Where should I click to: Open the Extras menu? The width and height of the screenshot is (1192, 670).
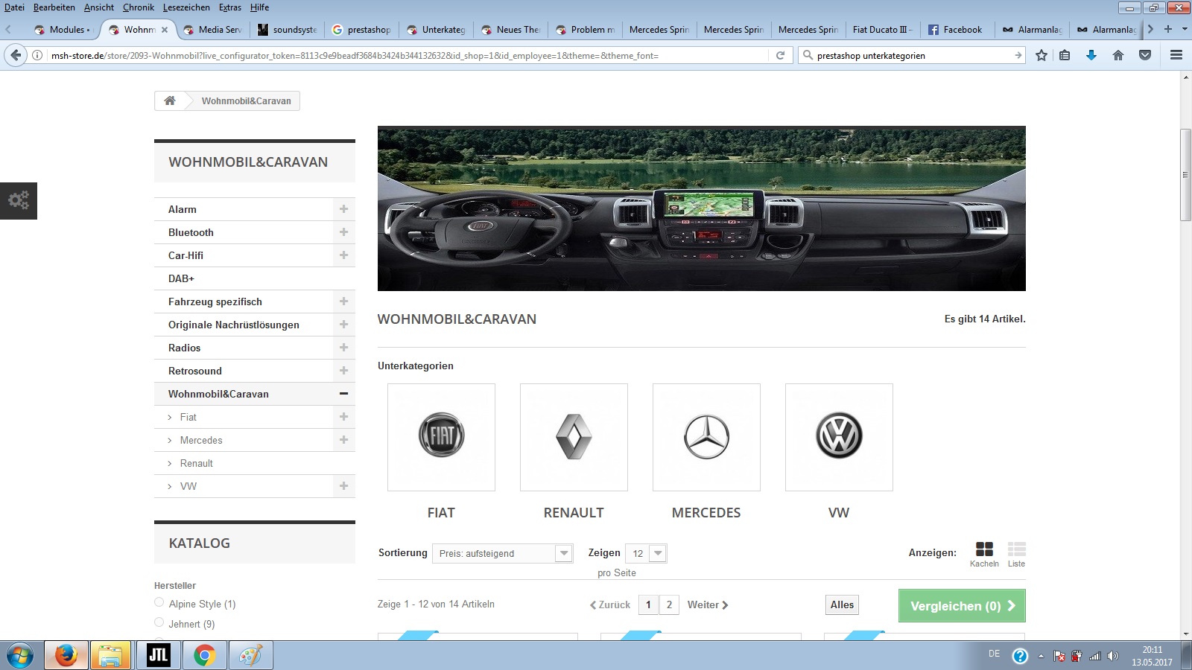tap(230, 7)
